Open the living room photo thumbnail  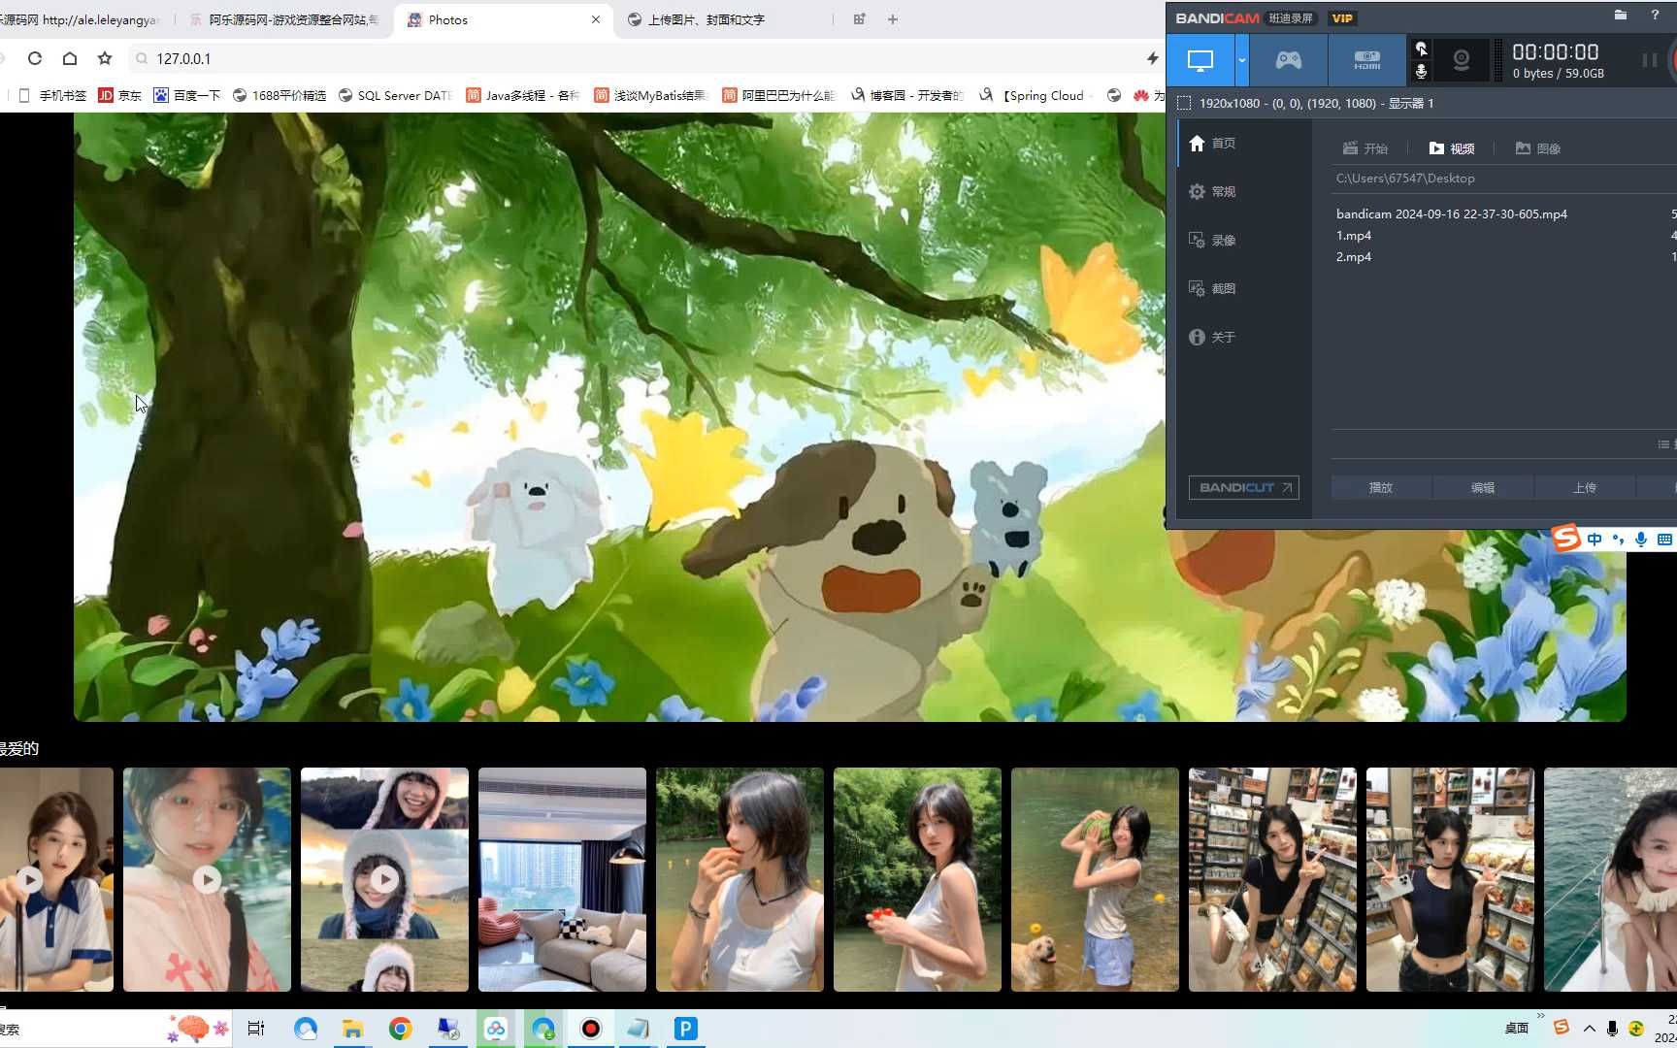point(562,879)
